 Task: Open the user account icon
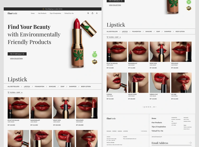(x=97, y=13)
